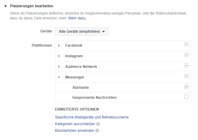
Task: Uncheck the Startseite placement checkbox
Action: pyautogui.click(x=186, y=87)
